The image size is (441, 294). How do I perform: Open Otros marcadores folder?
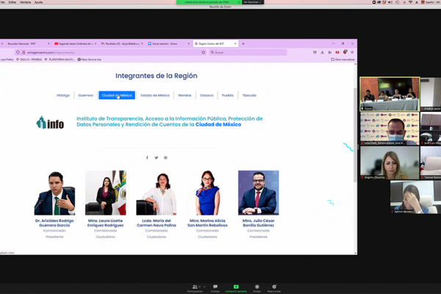[x=343, y=60]
